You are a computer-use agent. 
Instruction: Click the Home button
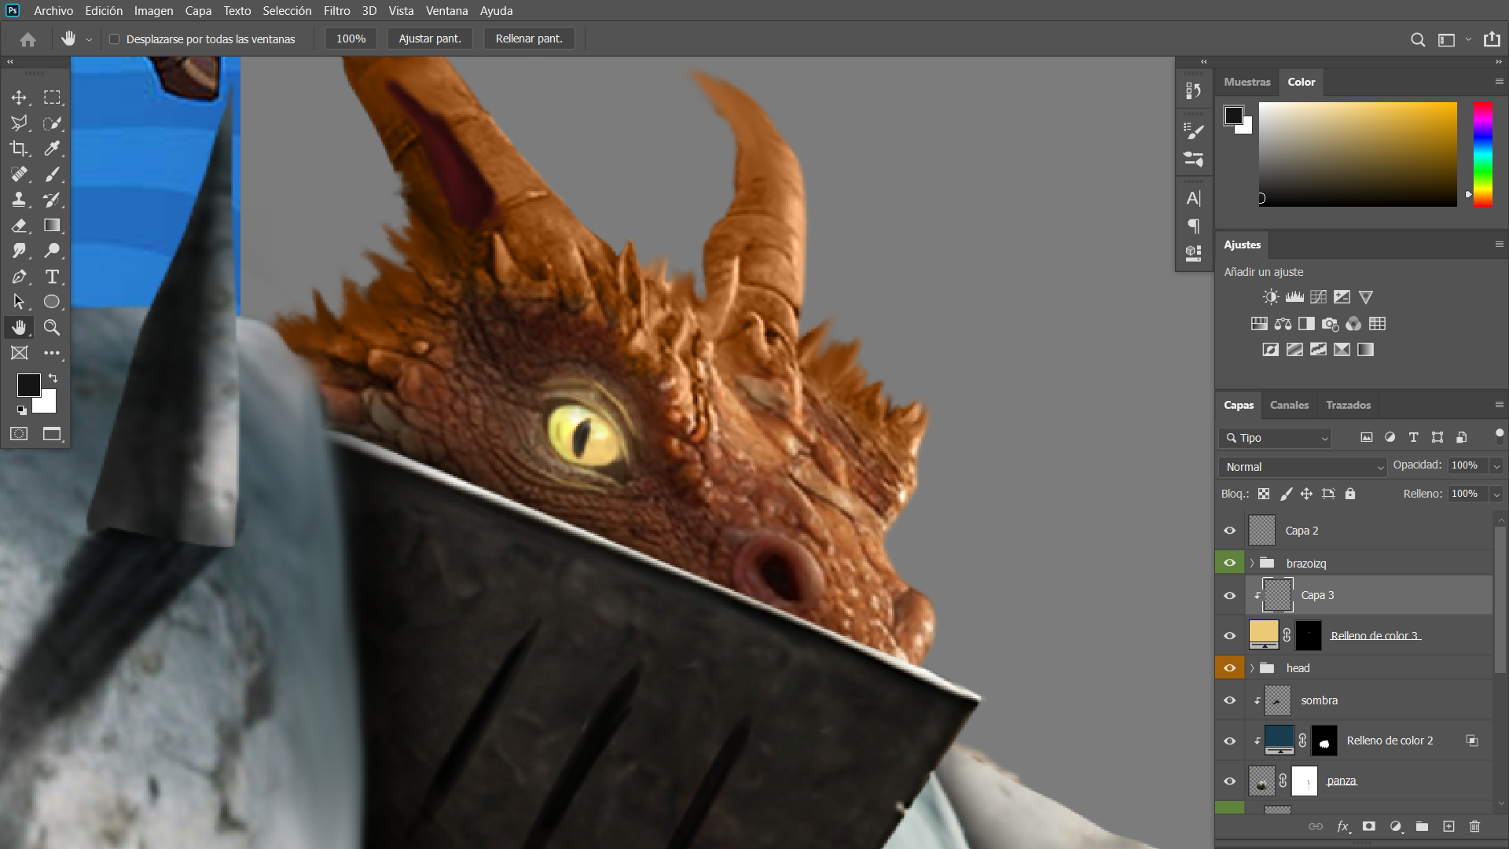(28, 39)
